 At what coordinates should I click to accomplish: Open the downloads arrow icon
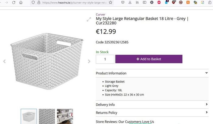pos(130,2)
